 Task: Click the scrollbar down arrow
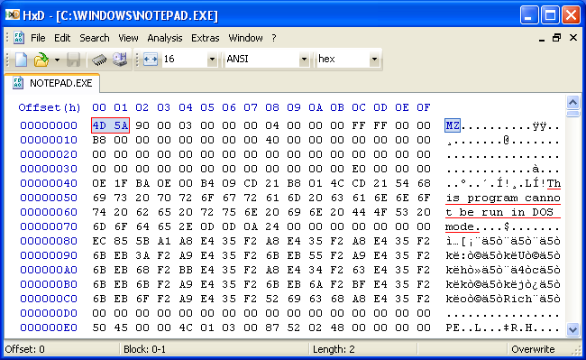(572, 329)
